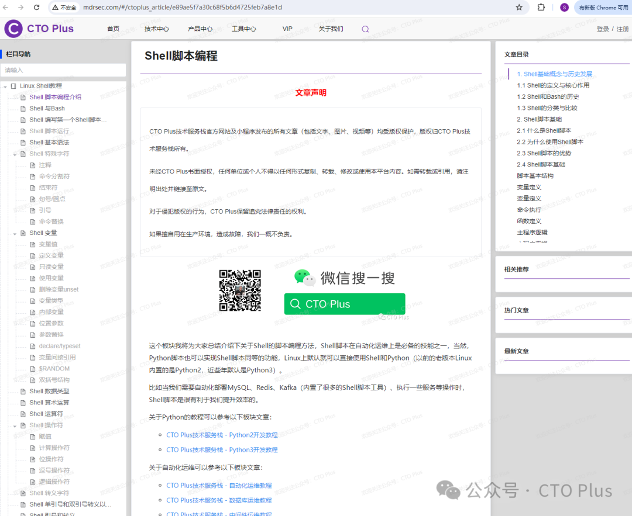This screenshot has width=632, height=516.
Task: Open Shell 脚本运行 tree item
Action: tap(49, 131)
